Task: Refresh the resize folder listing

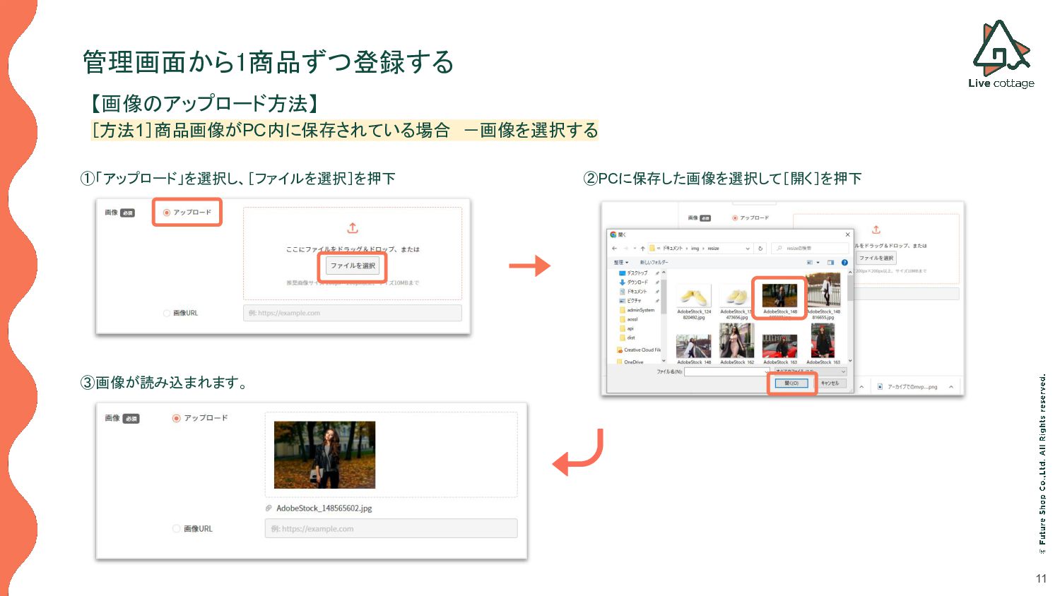Action: pyautogui.click(x=760, y=249)
